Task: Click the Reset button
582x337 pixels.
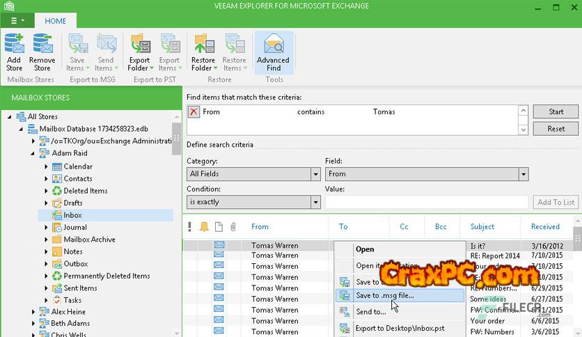Action: click(x=556, y=129)
